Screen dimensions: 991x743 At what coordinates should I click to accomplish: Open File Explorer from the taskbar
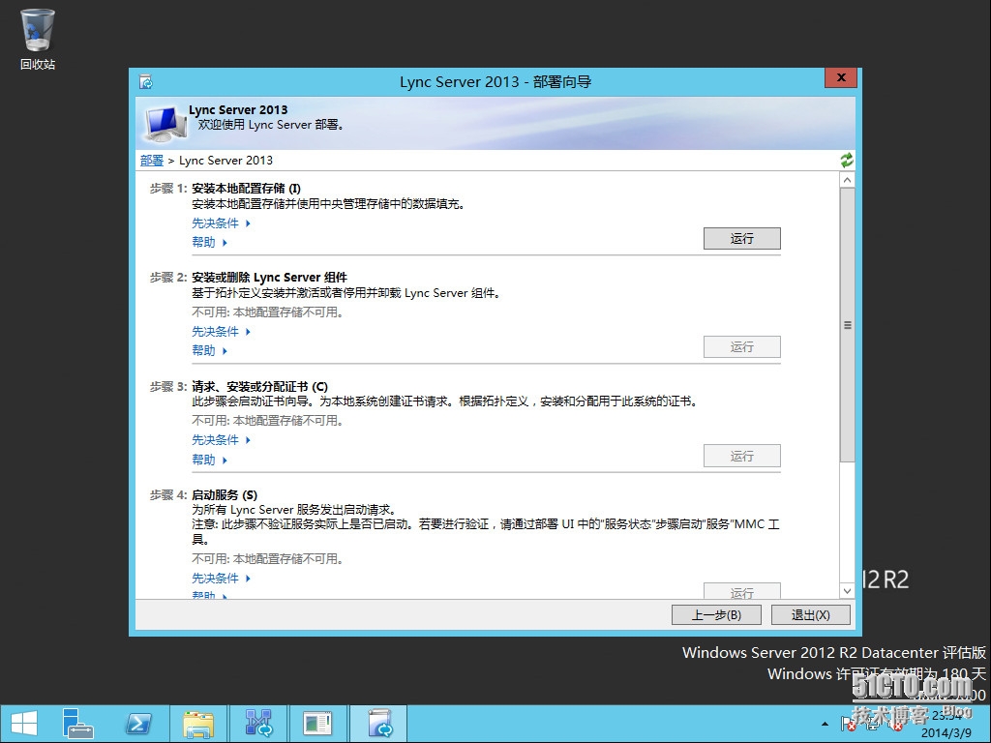pos(198,724)
